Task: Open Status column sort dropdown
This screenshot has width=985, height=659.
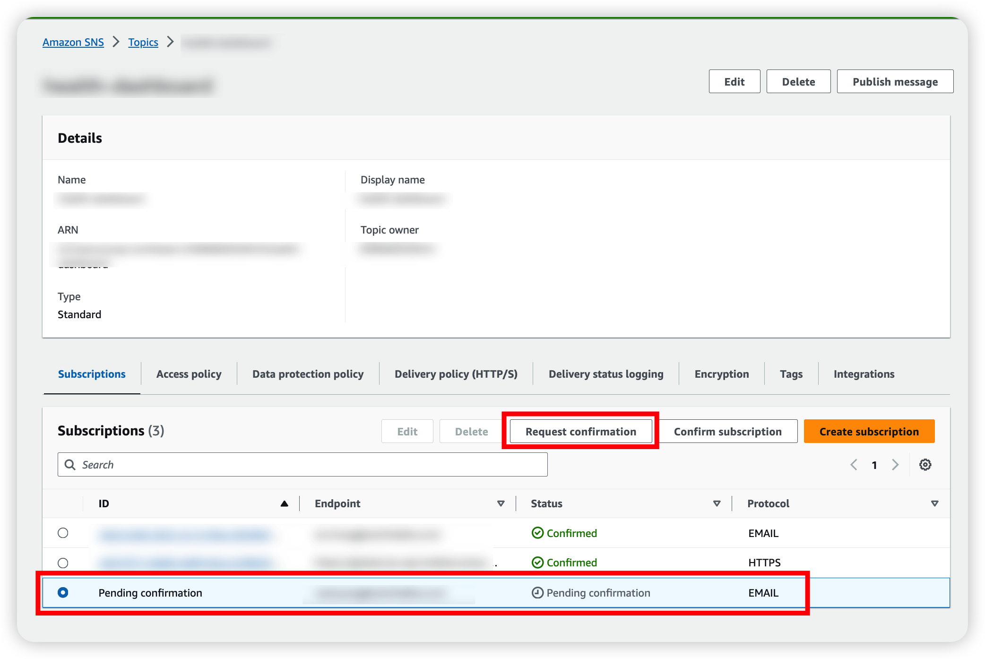Action: click(x=717, y=503)
